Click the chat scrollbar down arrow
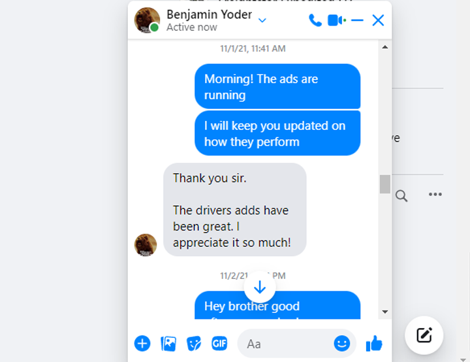Image resolution: width=470 pixels, height=362 pixels. coord(385,312)
